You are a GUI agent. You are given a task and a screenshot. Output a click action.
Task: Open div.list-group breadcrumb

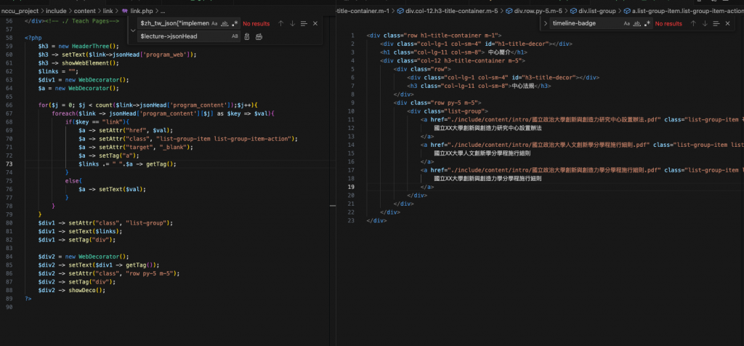coord(597,10)
